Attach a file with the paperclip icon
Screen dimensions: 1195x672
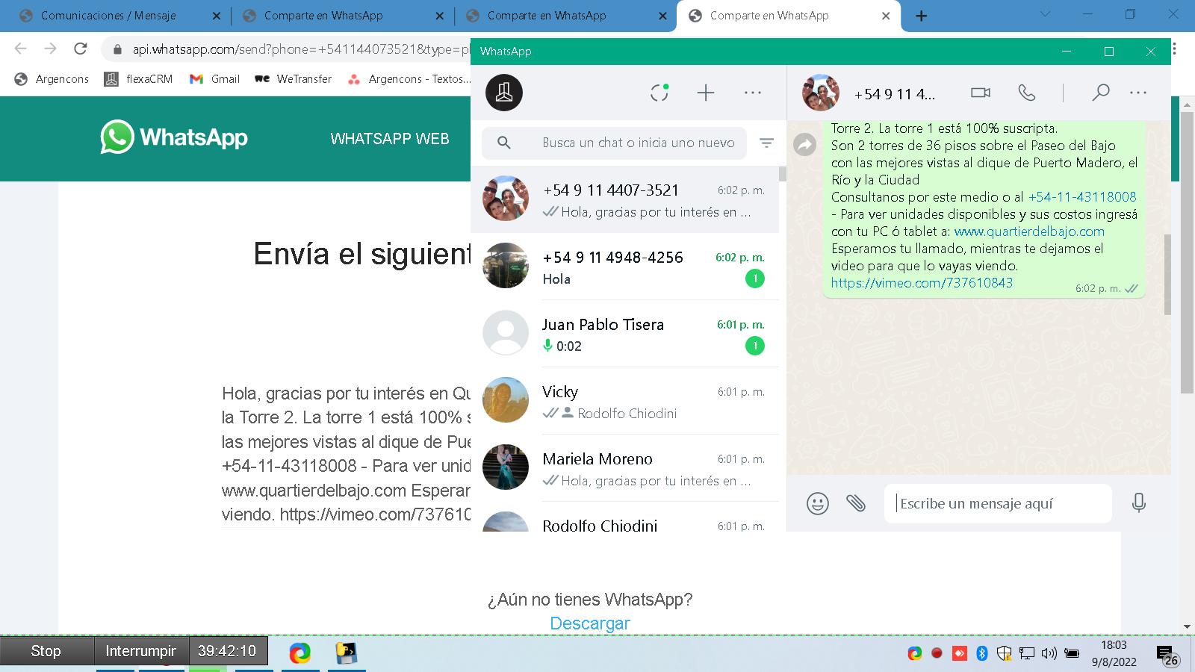point(856,503)
